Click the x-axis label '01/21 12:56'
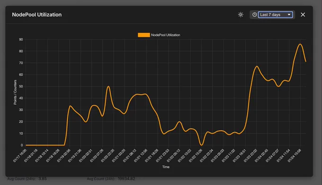322x185 pixels. click(141, 156)
